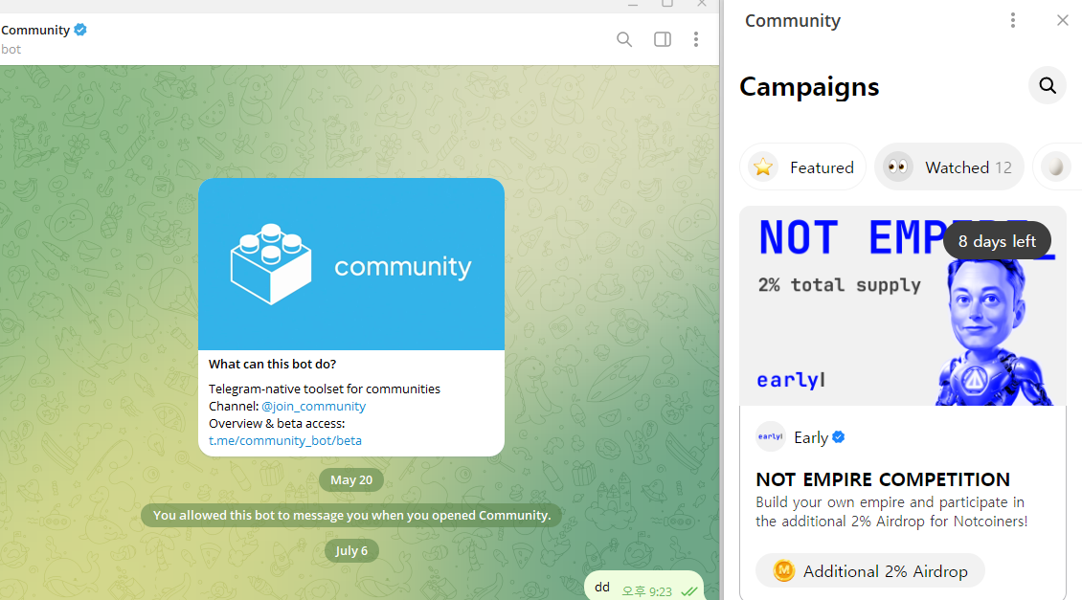Screen dimensions: 1082x600
Task: Click the read double-check marks on 'dd' message
Action: [x=688, y=591]
